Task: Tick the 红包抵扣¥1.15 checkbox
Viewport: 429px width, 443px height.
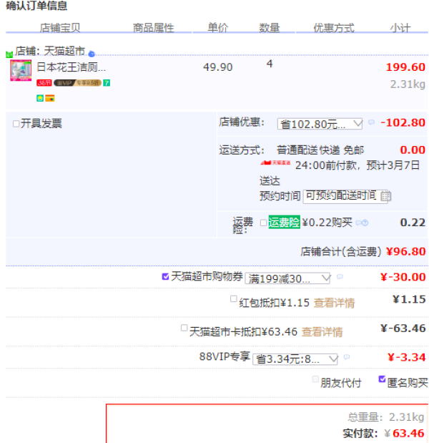Action: pyautogui.click(x=233, y=298)
